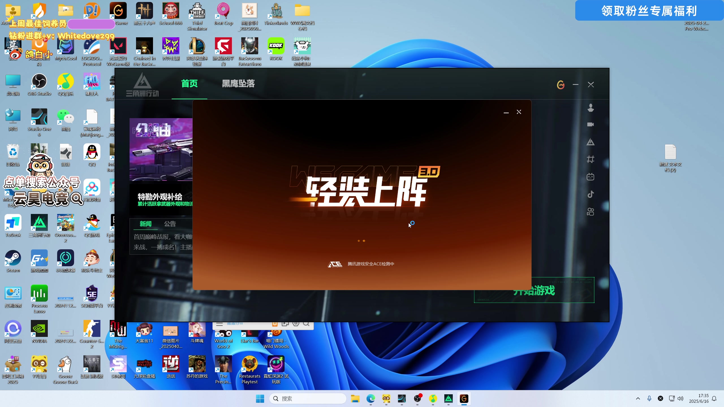Select UU加速器 desktop icon
Image resolution: width=724 pixels, height=407 pixels.
[x=66, y=261]
